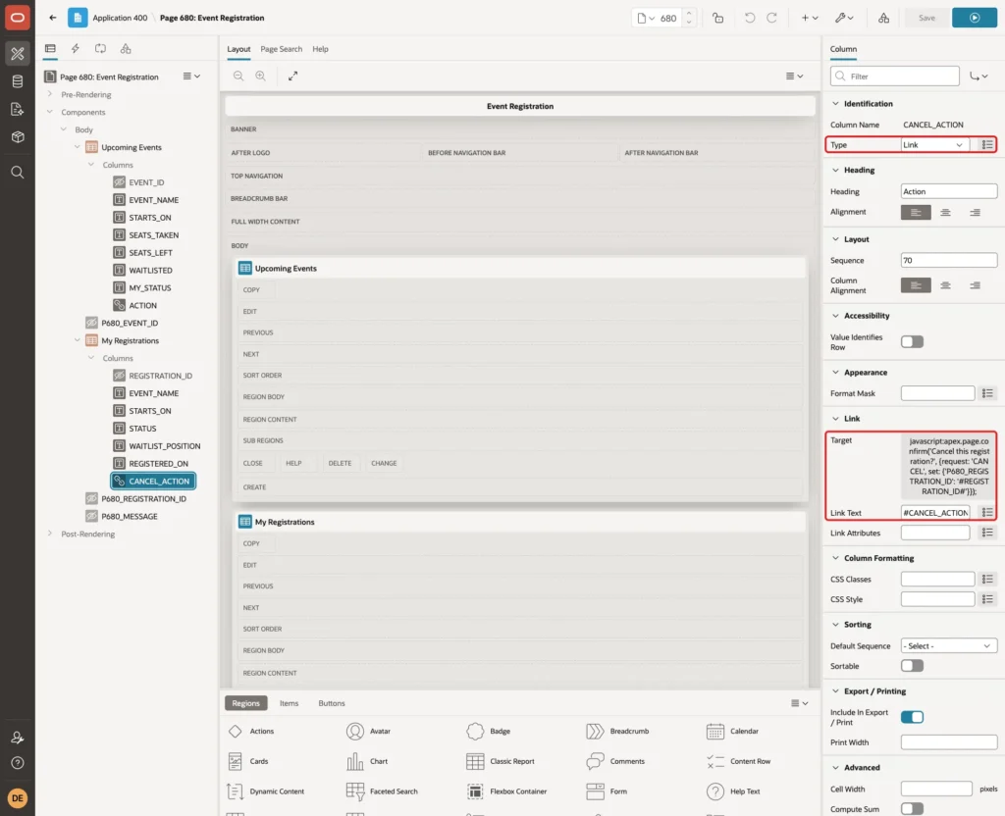1005x816 pixels.
Task: Click the Target link property value
Action: click(949, 466)
